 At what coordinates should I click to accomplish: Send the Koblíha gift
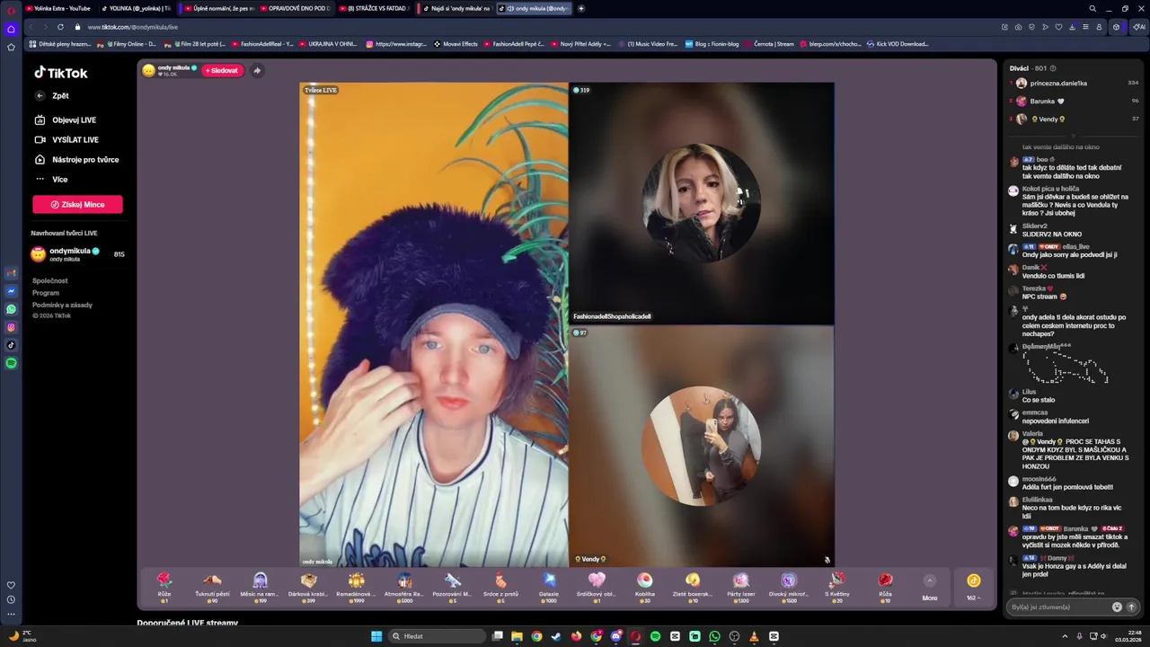(645, 586)
